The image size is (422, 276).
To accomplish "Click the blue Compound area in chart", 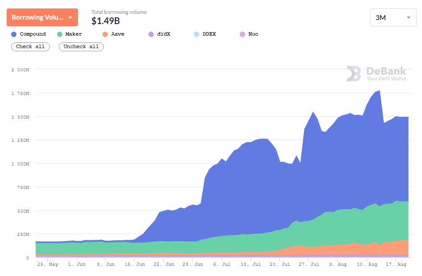I will pyautogui.click(x=296, y=189).
